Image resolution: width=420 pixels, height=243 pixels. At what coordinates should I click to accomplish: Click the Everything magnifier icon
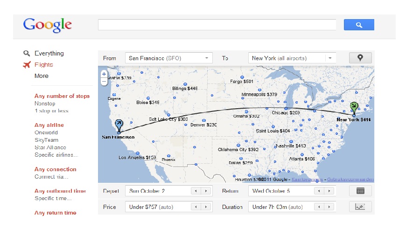tap(27, 53)
